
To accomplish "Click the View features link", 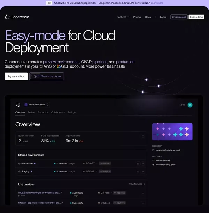I will (x=137, y=184).
